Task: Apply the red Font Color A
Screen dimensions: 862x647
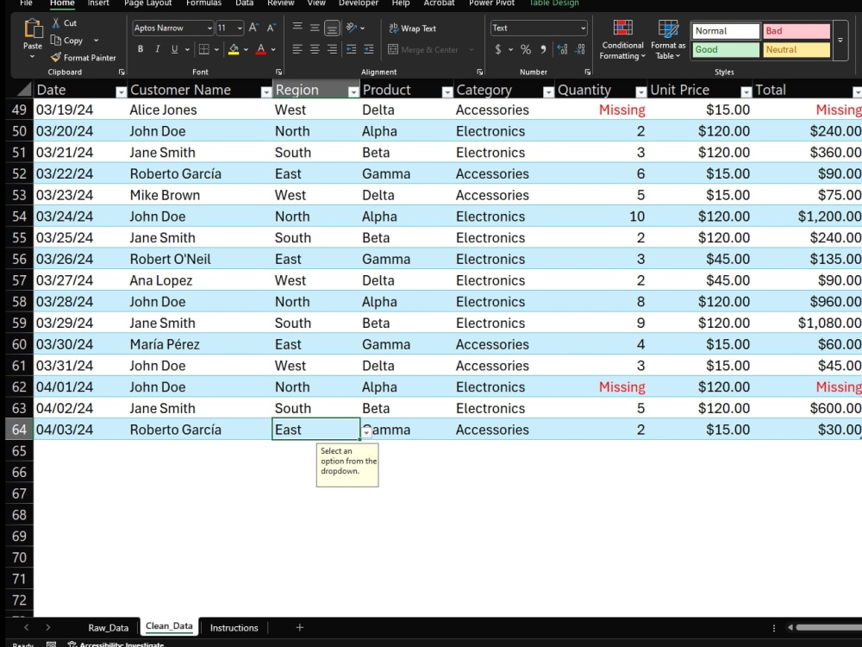Action: [x=261, y=49]
